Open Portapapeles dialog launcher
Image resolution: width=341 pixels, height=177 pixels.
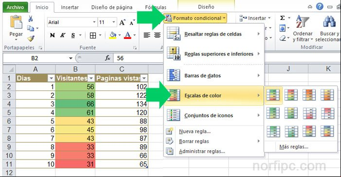click(40, 48)
